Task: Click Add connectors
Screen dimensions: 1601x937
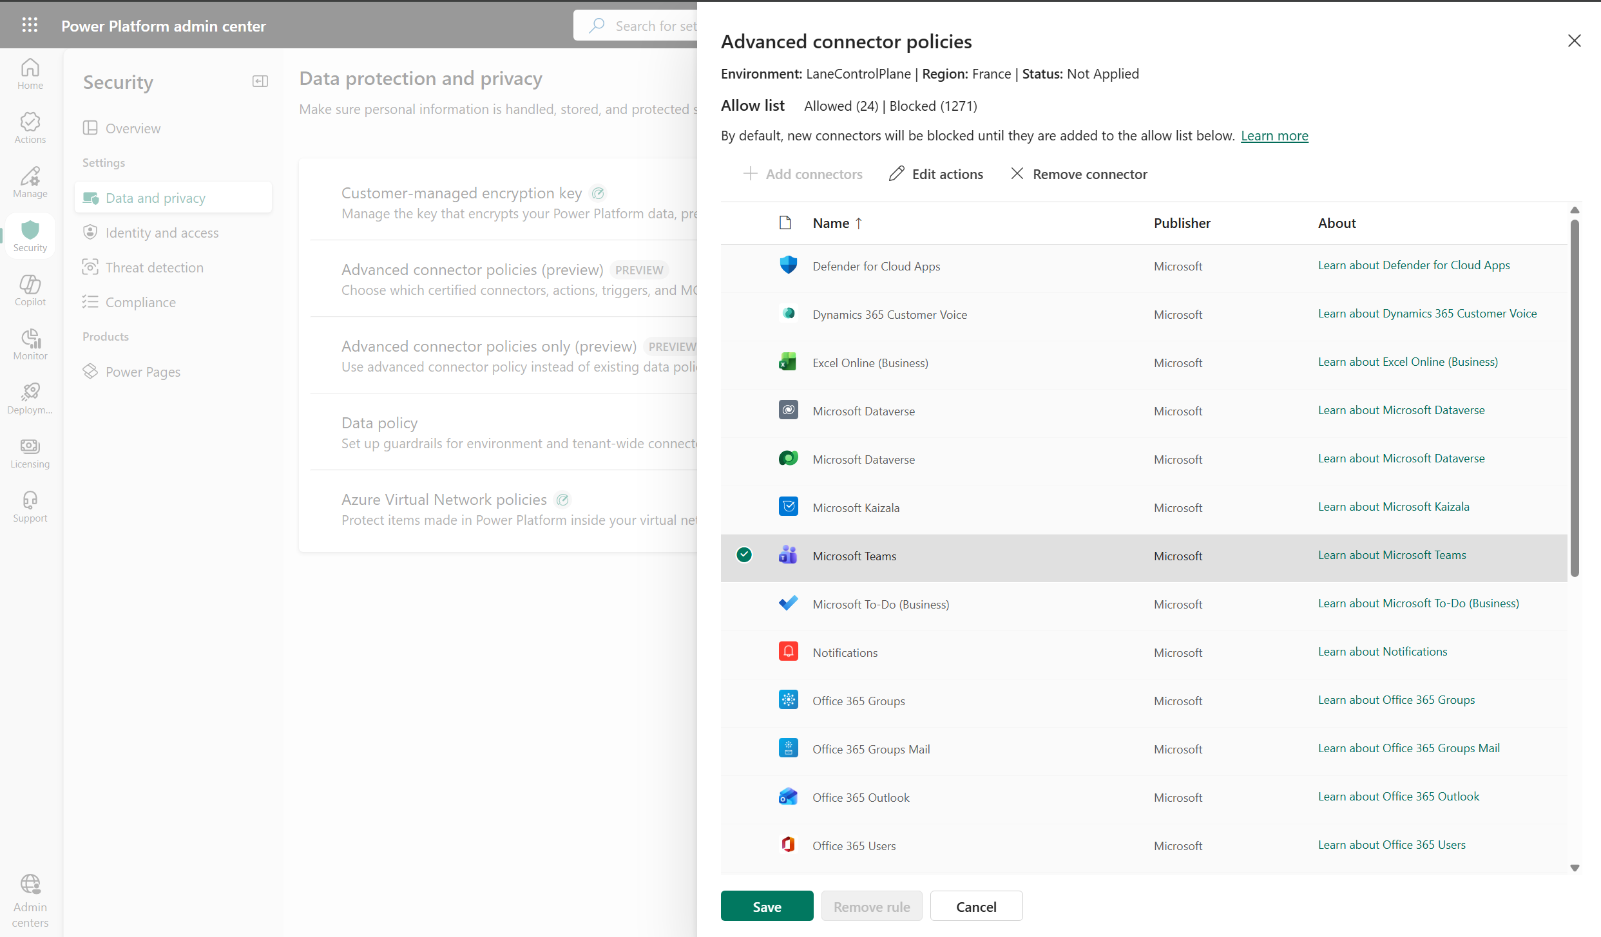Action: click(803, 174)
